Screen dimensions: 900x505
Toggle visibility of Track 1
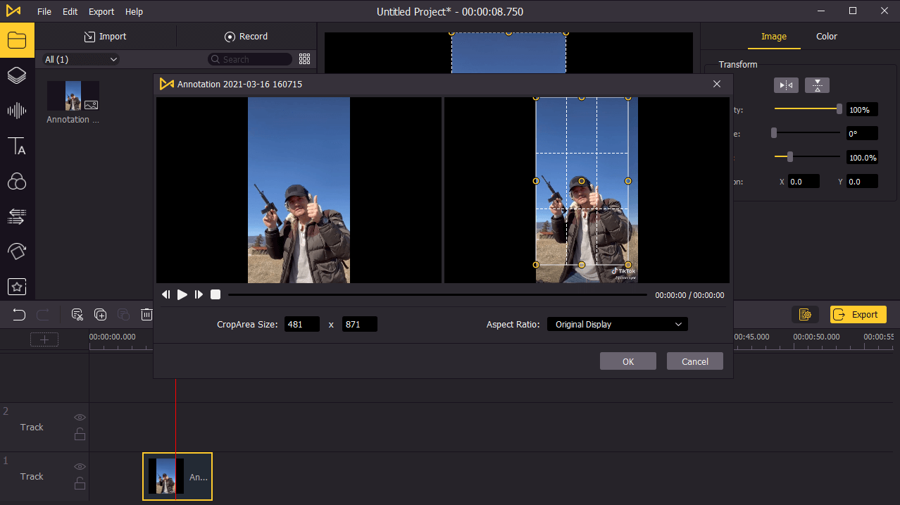[x=80, y=466]
